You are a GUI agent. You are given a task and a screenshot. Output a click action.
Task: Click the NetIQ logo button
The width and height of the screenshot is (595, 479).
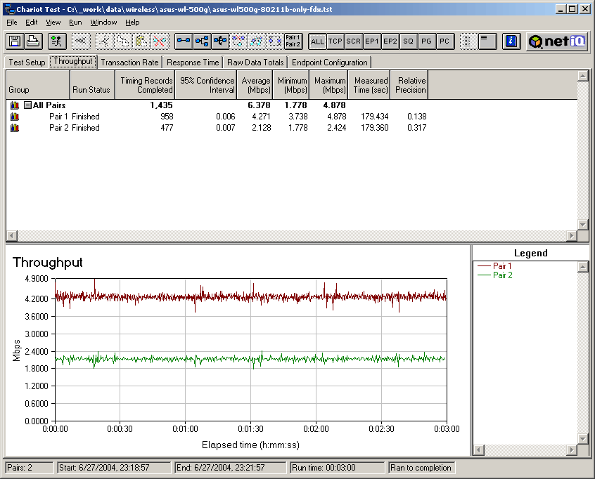pos(558,41)
